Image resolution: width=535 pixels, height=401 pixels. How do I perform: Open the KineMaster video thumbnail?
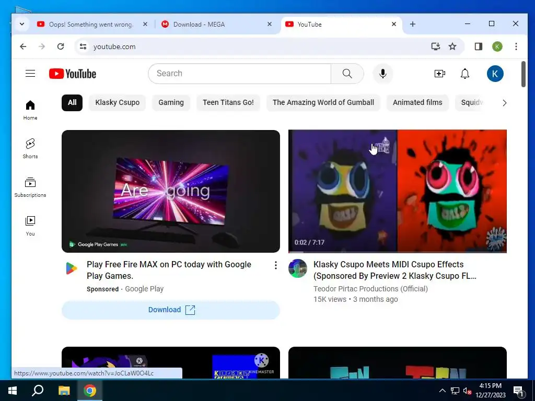tap(171, 362)
